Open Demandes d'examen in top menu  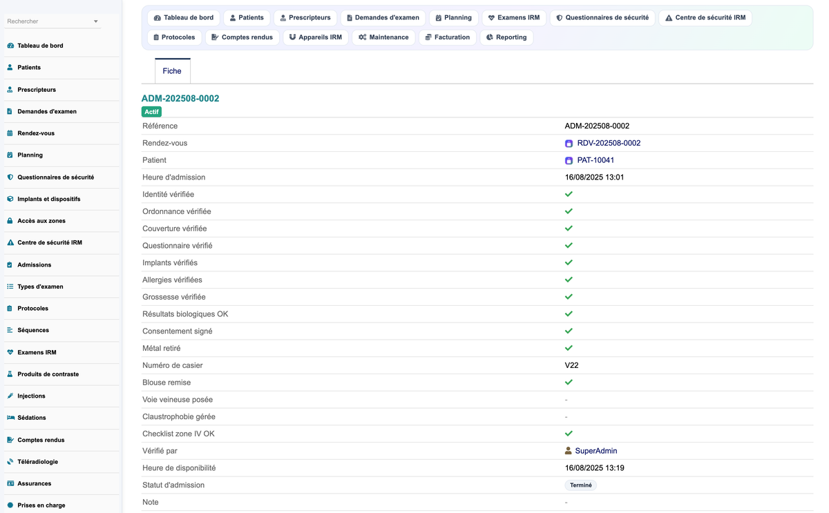(x=383, y=18)
